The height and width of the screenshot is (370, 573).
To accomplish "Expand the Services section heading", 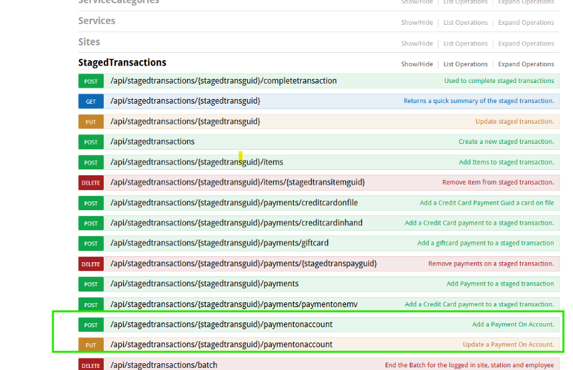I will (x=96, y=21).
